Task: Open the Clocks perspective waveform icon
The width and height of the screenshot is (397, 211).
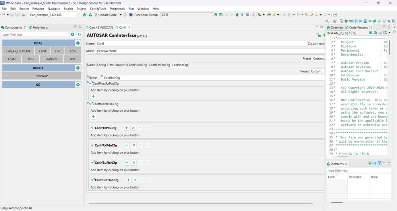Action: click(351, 21)
